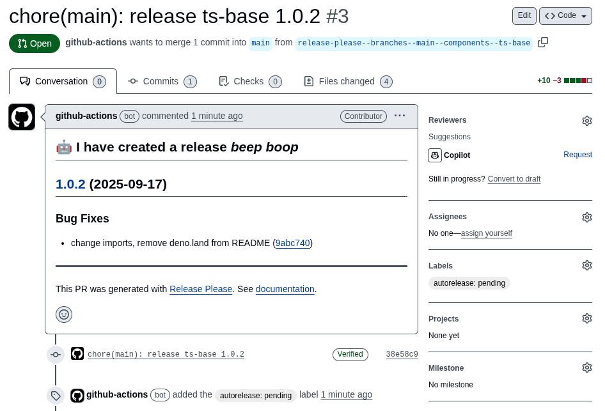Open the comment's three-dot options menu

pyautogui.click(x=400, y=116)
